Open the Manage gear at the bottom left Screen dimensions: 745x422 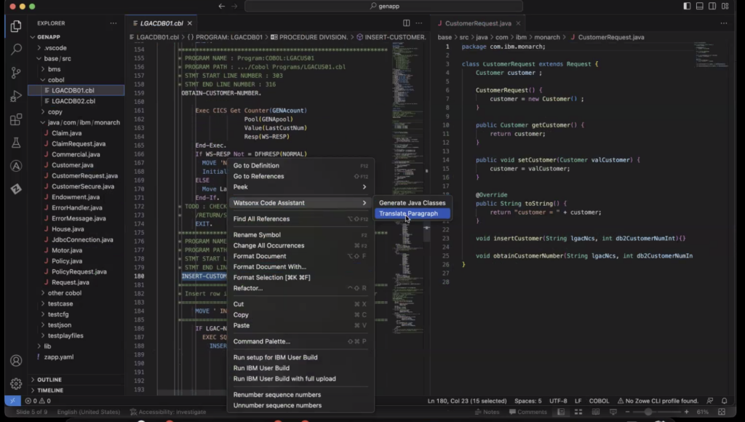[x=16, y=383]
